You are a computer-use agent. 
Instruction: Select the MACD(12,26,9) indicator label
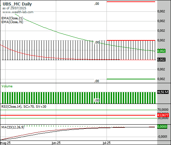click(x=13, y=127)
